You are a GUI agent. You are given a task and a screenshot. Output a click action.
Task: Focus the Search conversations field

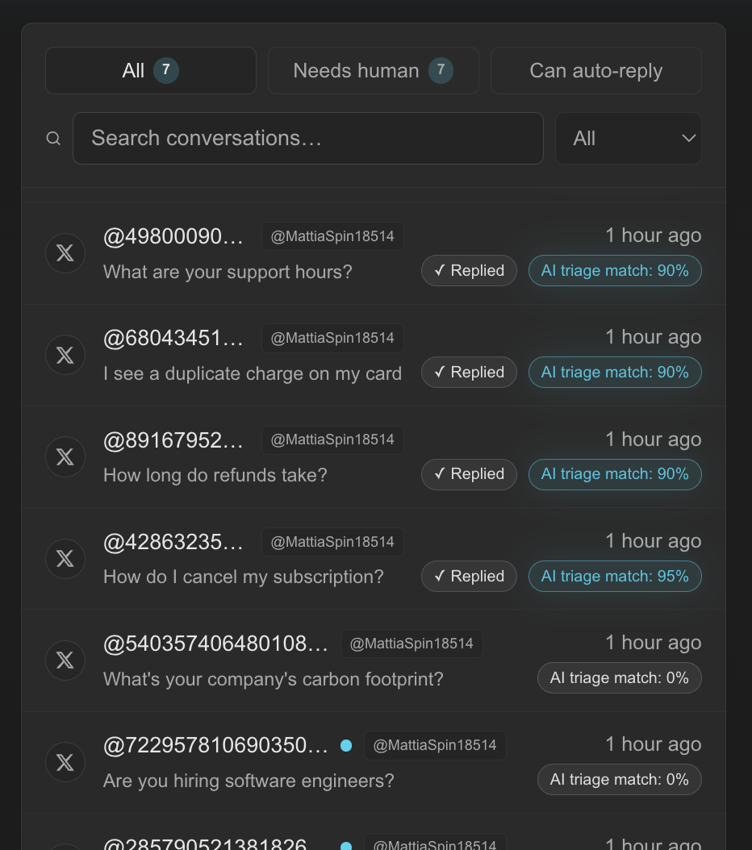307,139
